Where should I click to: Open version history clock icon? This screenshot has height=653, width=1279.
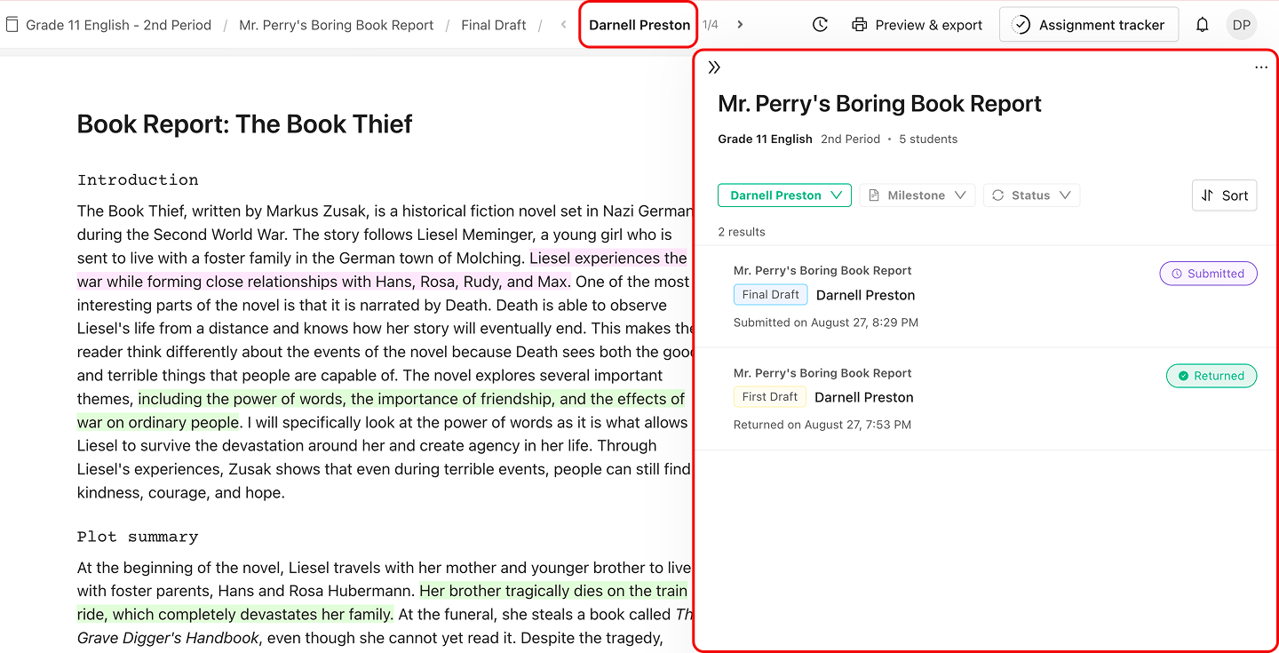pyautogui.click(x=820, y=25)
